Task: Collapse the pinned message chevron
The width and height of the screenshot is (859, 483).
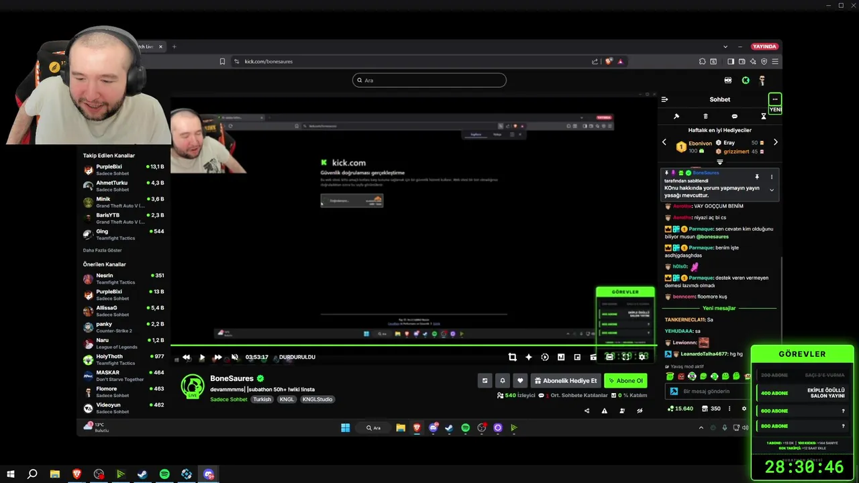Action: pyautogui.click(x=771, y=190)
